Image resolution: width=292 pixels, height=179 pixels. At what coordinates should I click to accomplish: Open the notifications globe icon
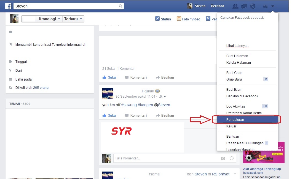[253, 6]
